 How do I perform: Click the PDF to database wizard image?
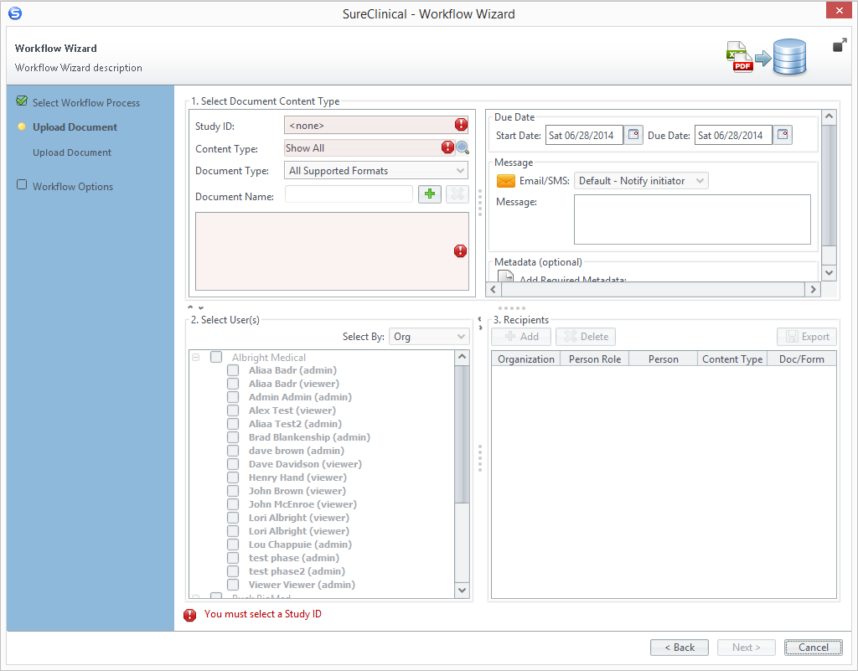(766, 58)
